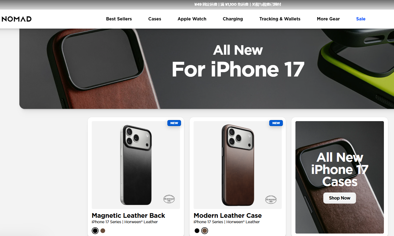Choose brown swatch for Magnetic Leather Back

point(103,231)
